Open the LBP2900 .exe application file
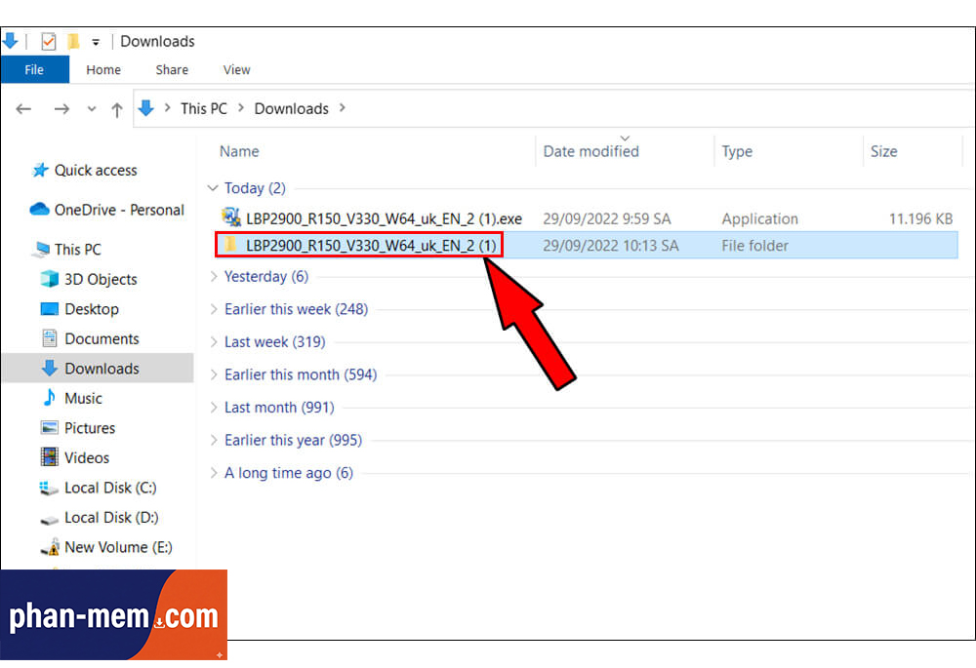976x668 pixels. tap(383, 218)
